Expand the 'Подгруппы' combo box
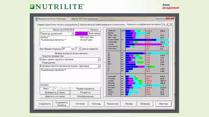 [x=99, y=66]
